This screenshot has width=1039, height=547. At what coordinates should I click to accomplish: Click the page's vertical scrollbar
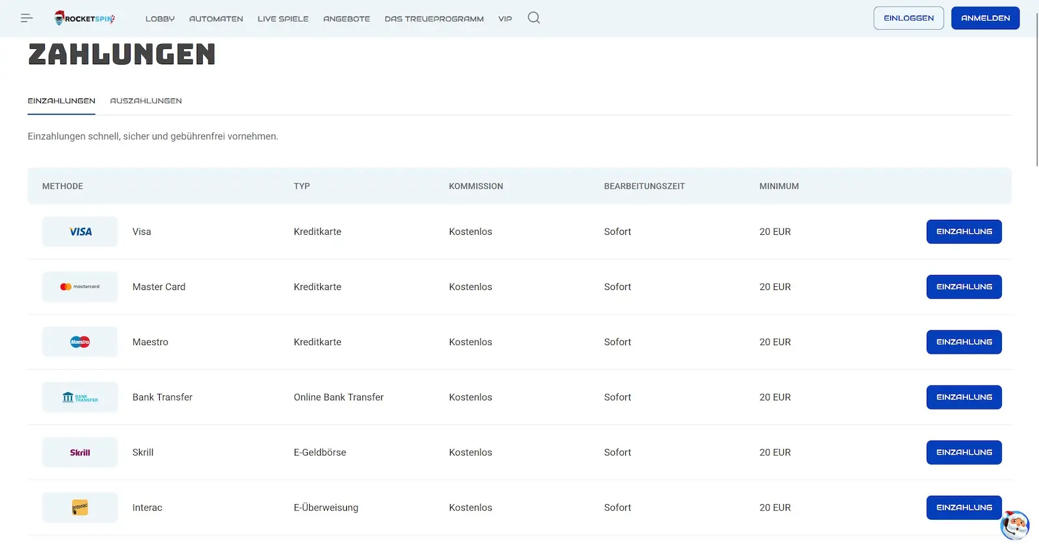(x=1036, y=91)
